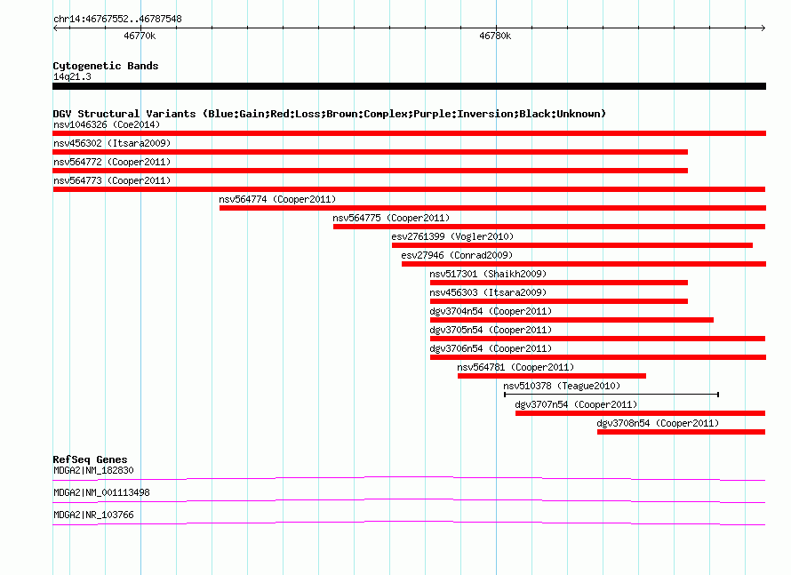Select the red bar under esv2761399
The image size is (791, 575).
tap(572, 245)
